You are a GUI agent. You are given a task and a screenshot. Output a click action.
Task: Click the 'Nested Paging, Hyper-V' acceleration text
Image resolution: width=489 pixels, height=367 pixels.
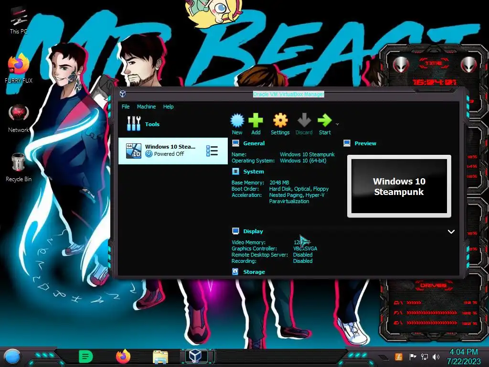tap(297, 195)
